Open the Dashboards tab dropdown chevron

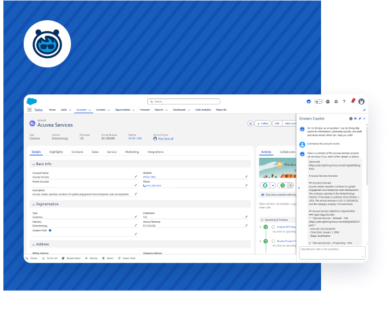point(189,110)
